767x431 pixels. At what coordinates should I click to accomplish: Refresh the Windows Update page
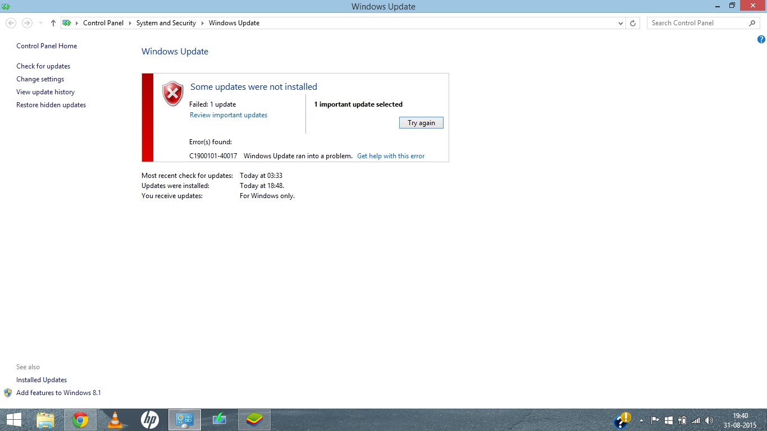pyautogui.click(x=633, y=23)
